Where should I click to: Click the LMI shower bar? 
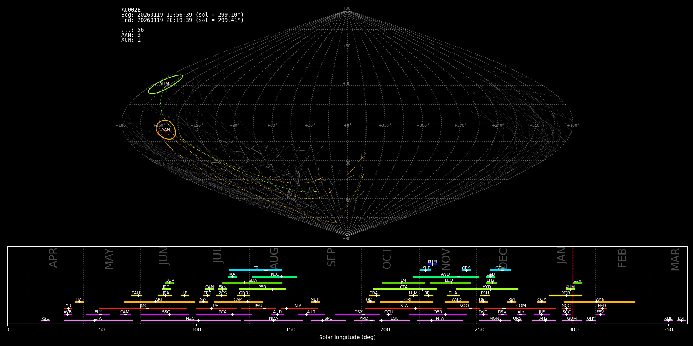pyautogui.click(x=404, y=283)
